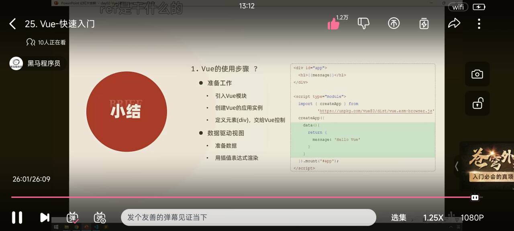This screenshot has height=231, width=514.
Task: Open the three-dot more options menu
Action: click(479, 24)
